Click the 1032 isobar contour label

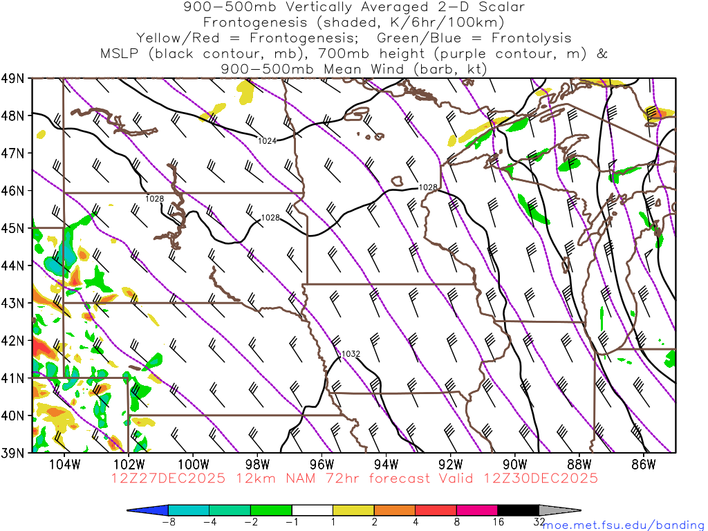click(x=351, y=354)
